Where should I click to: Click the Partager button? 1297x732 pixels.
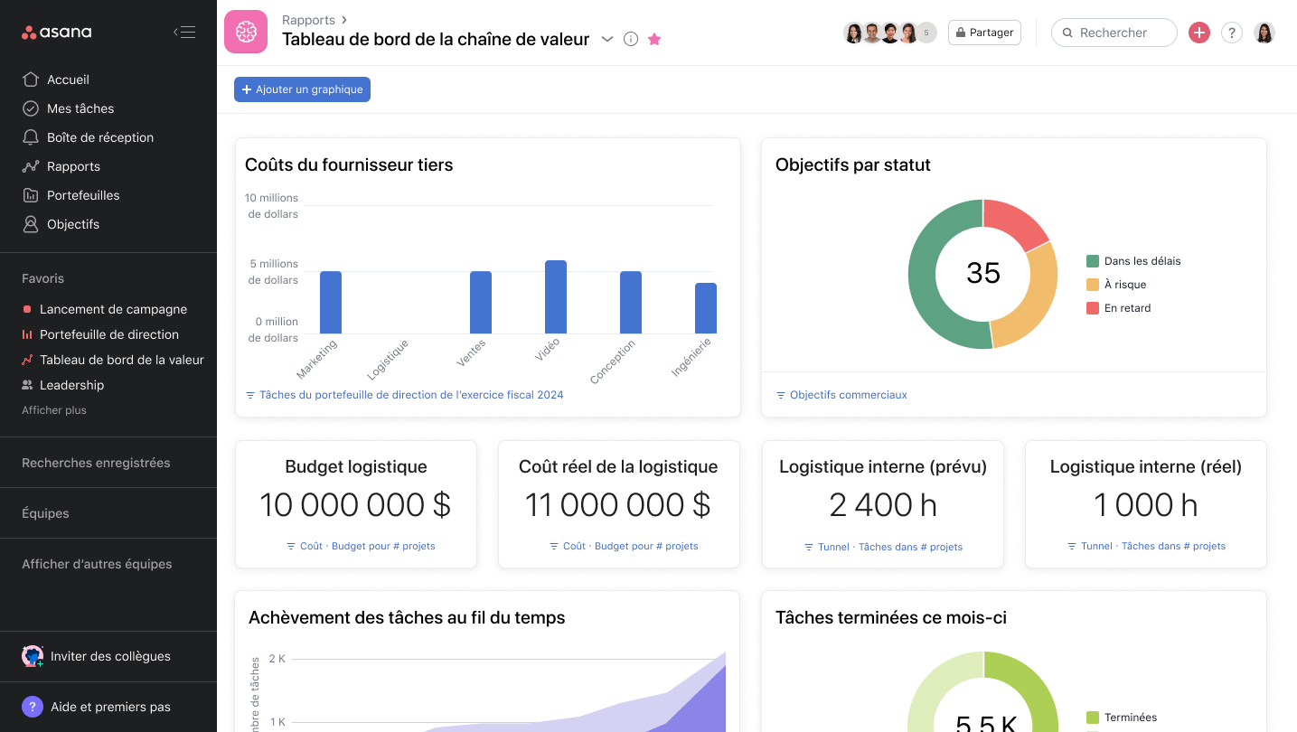984,33
